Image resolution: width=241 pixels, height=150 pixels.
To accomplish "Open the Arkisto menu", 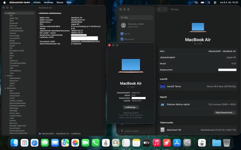I will click(37, 2).
